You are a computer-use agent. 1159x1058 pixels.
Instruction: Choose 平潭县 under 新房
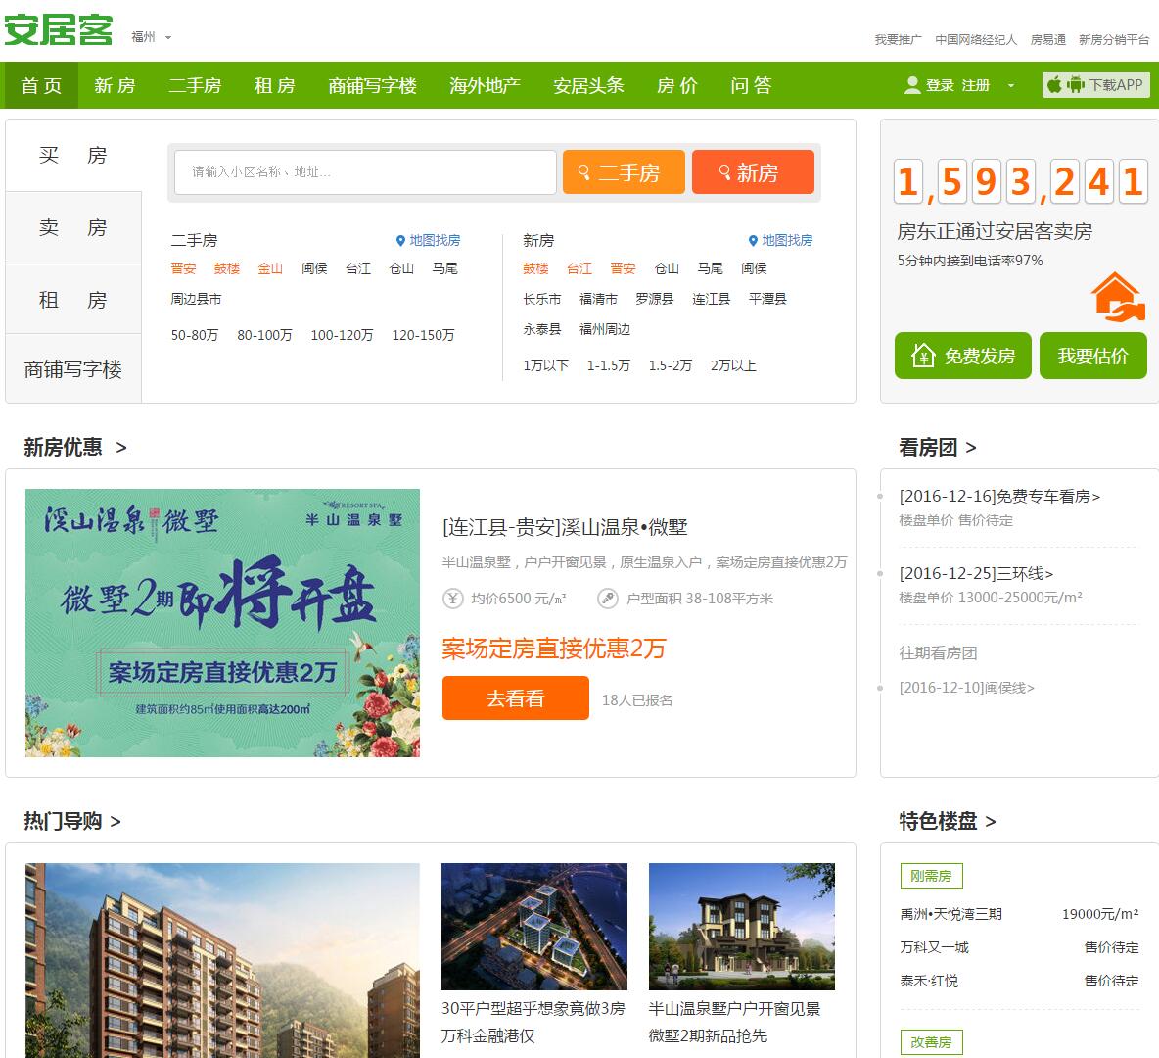pos(767,299)
